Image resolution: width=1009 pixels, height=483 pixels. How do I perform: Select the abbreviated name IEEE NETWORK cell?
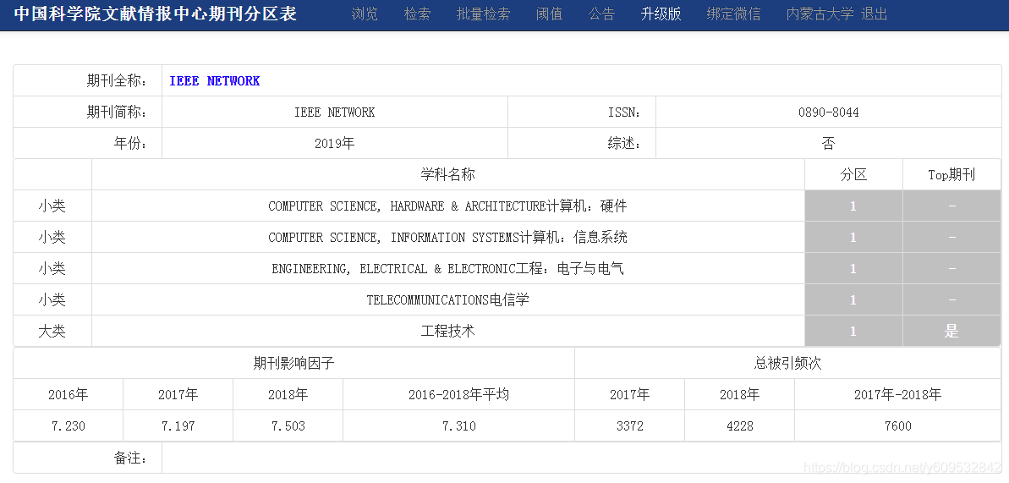tap(335, 112)
